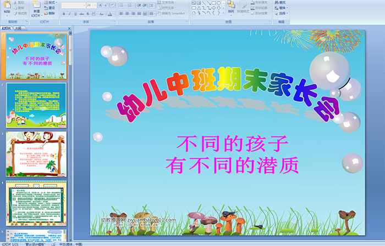Click the Font Color (A) button
This screenshot has height=246, width=385.
(110, 14)
